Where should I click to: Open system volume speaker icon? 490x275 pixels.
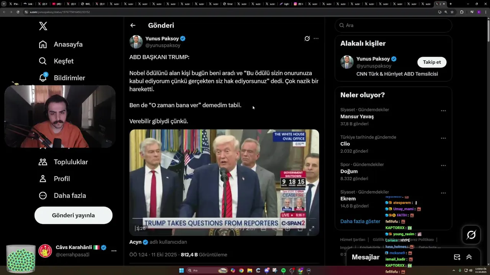[470, 270]
